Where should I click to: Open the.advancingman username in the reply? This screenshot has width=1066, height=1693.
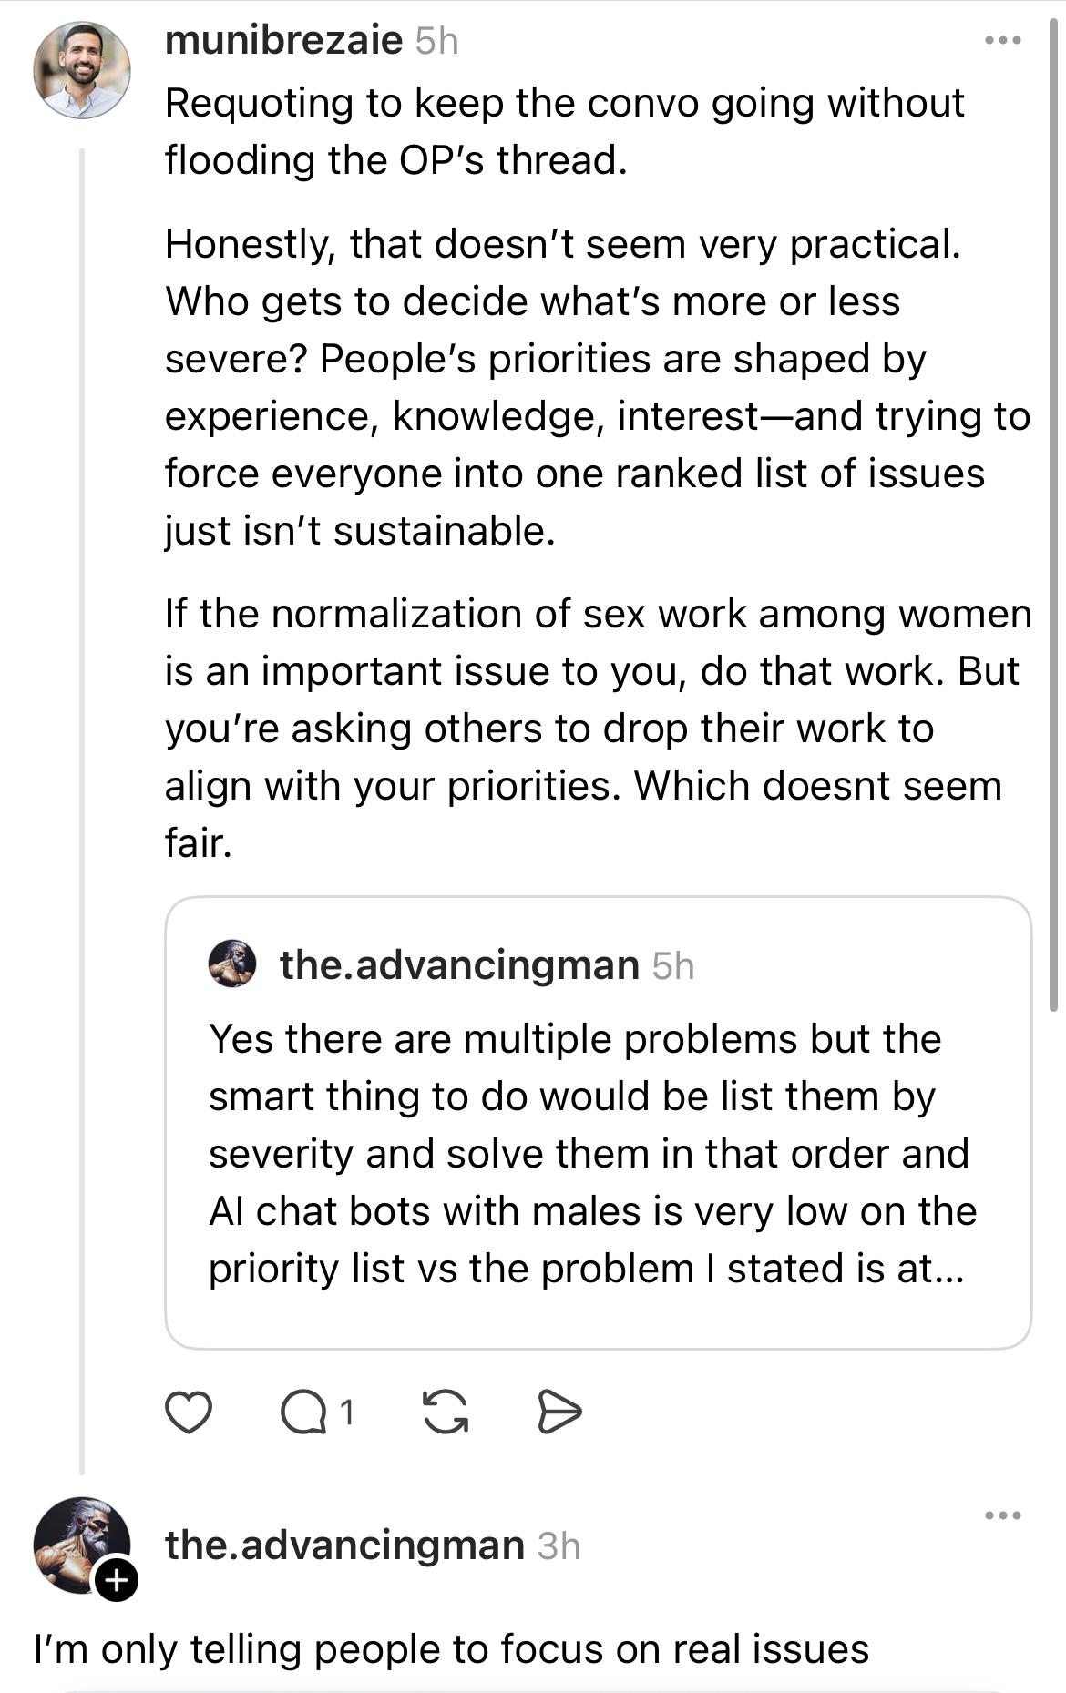[344, 1545]
